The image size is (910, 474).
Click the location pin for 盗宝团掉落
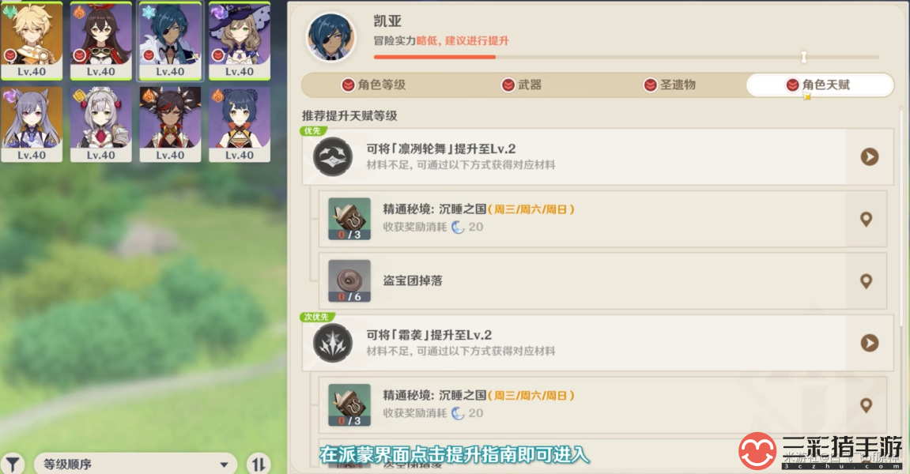tap(866, 281)
